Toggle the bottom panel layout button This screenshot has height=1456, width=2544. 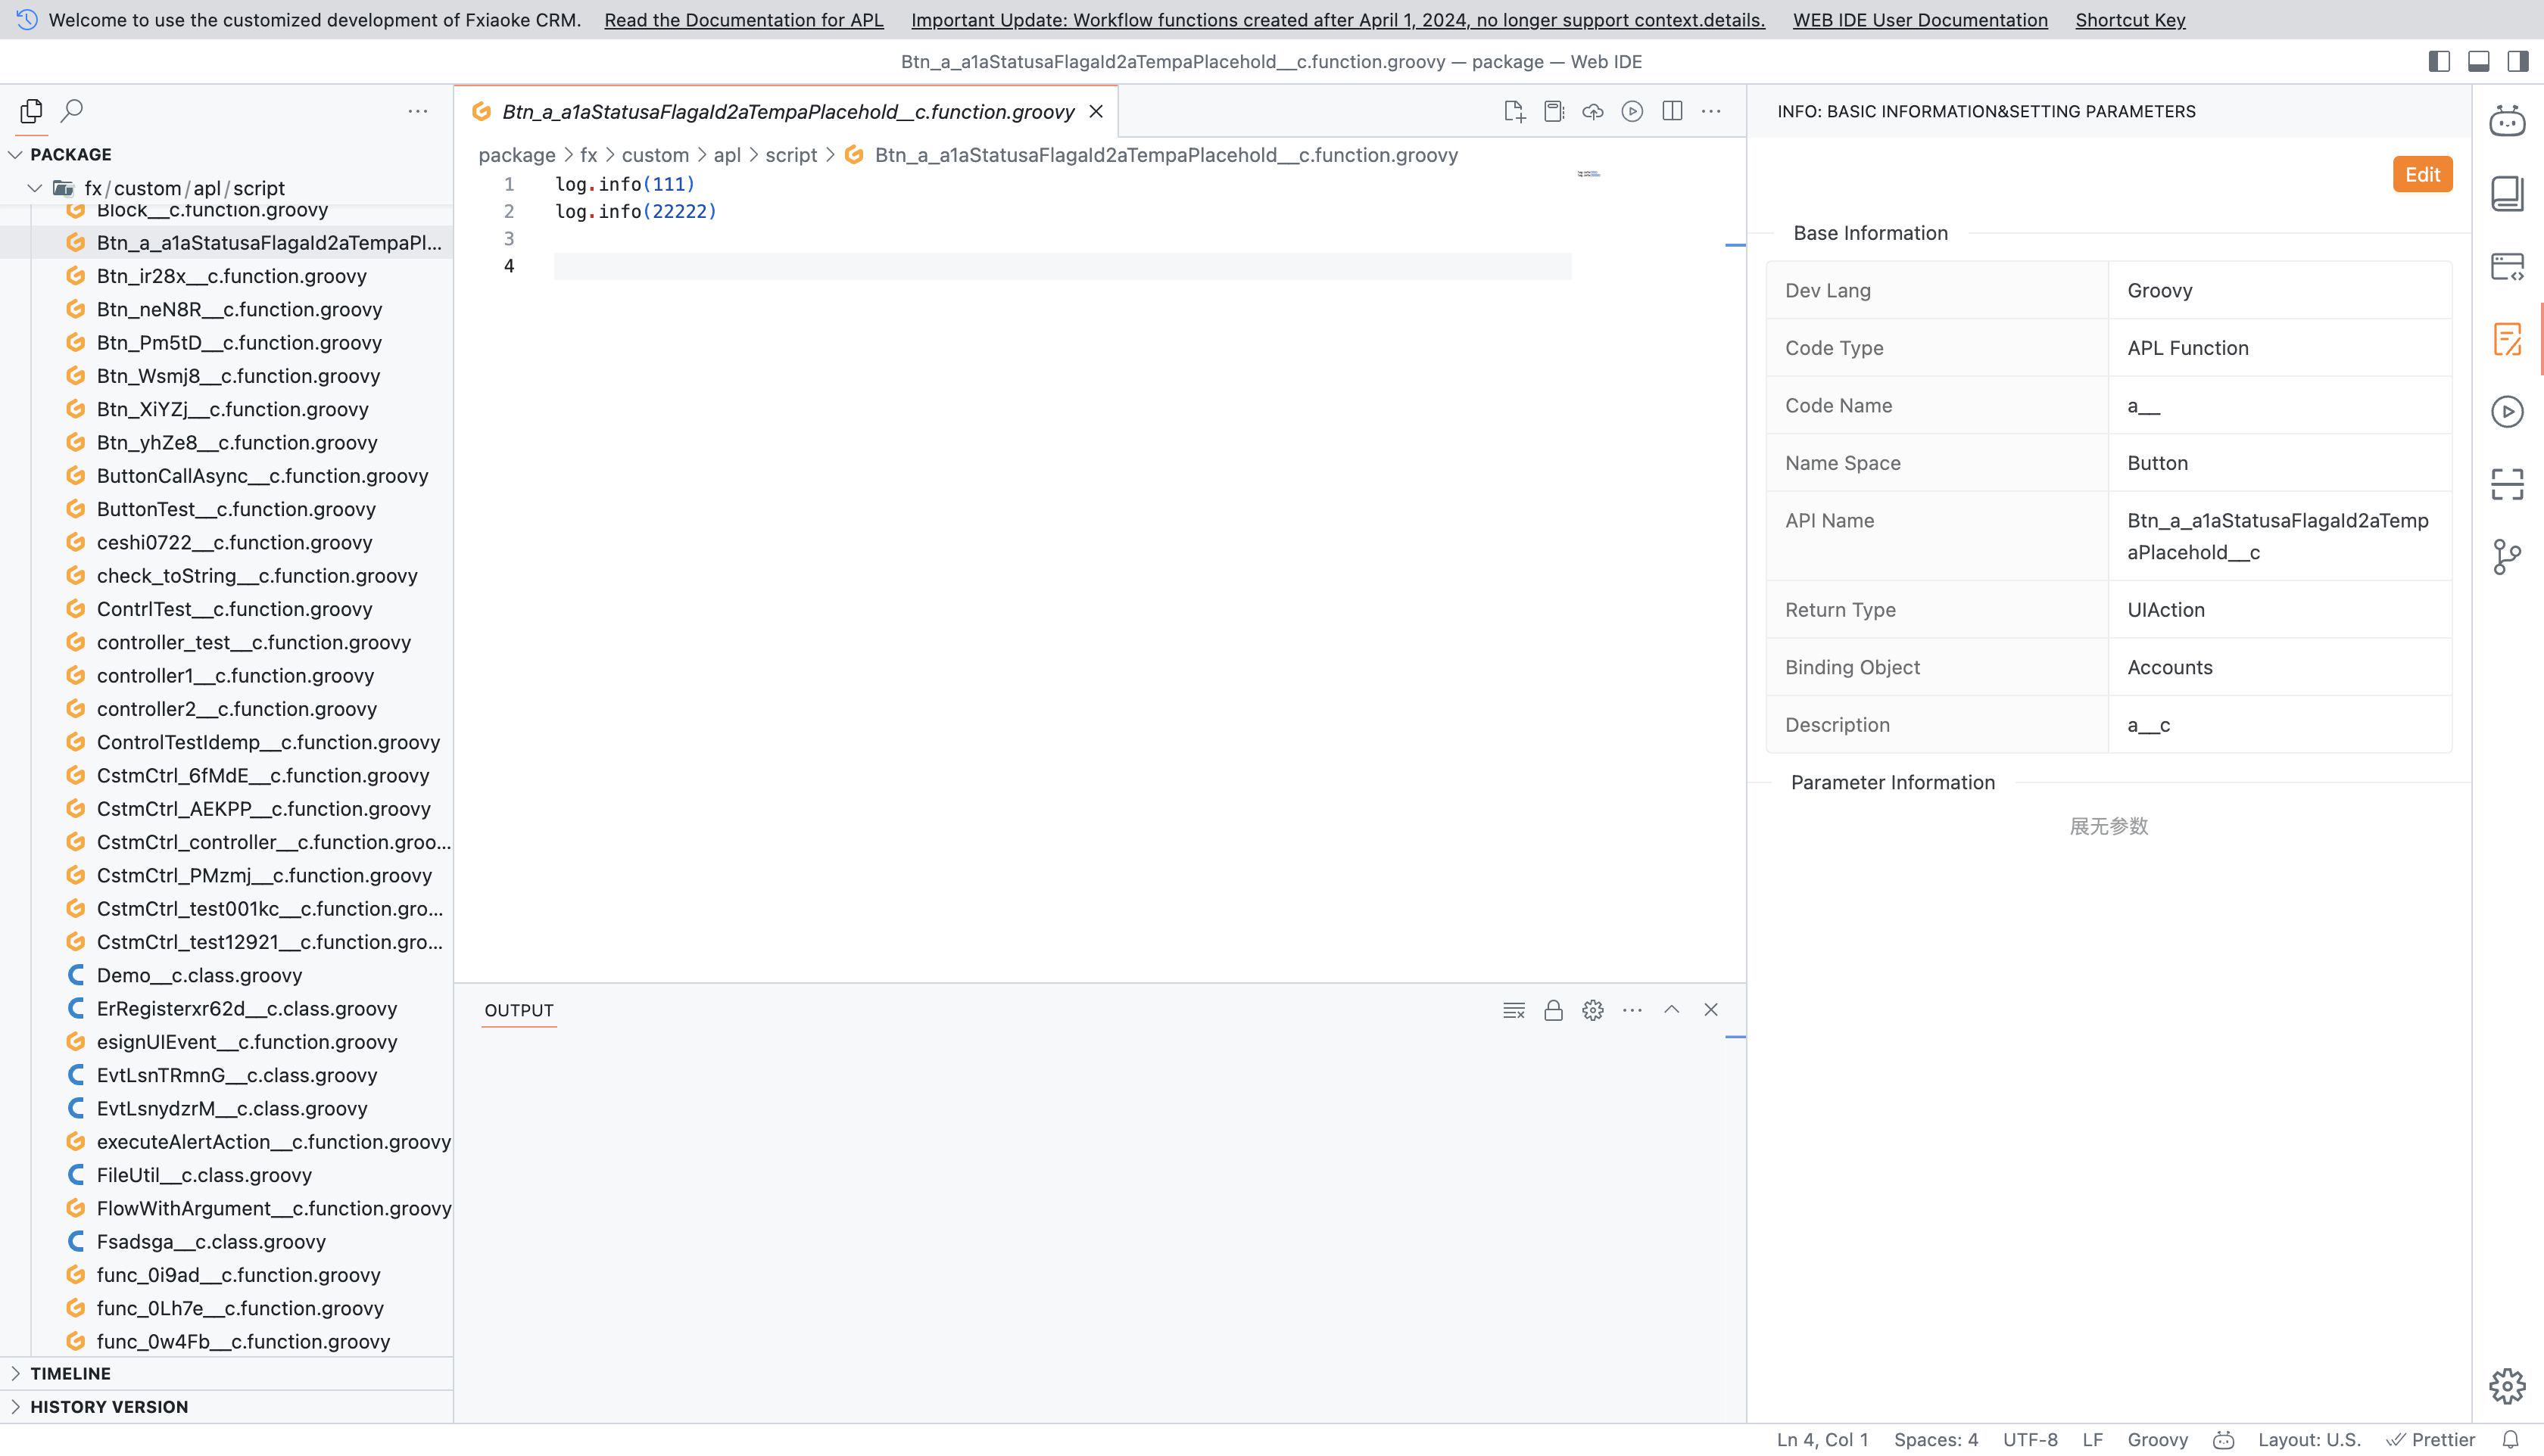click(2478, 61)
